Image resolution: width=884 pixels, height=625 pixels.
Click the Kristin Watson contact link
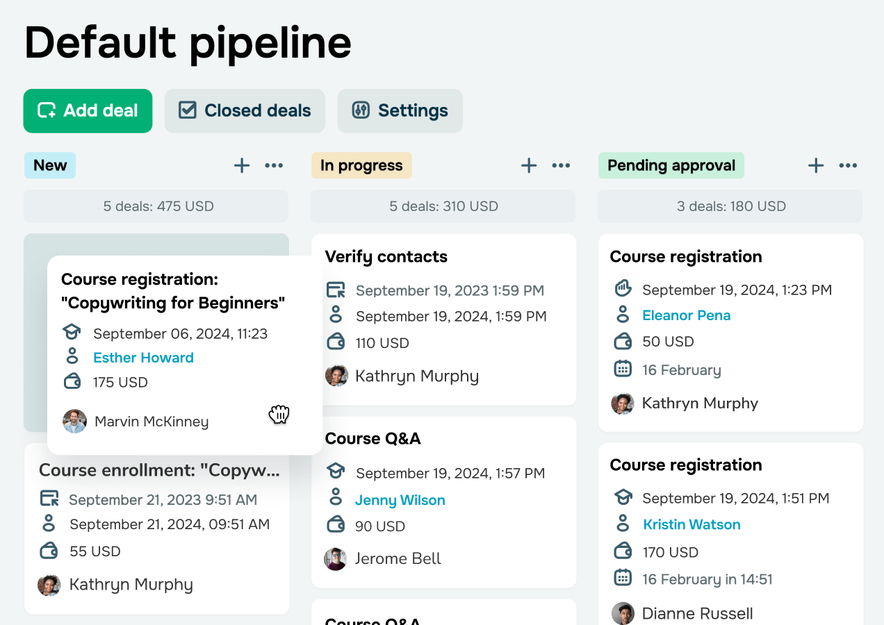(x=691, y=524)
